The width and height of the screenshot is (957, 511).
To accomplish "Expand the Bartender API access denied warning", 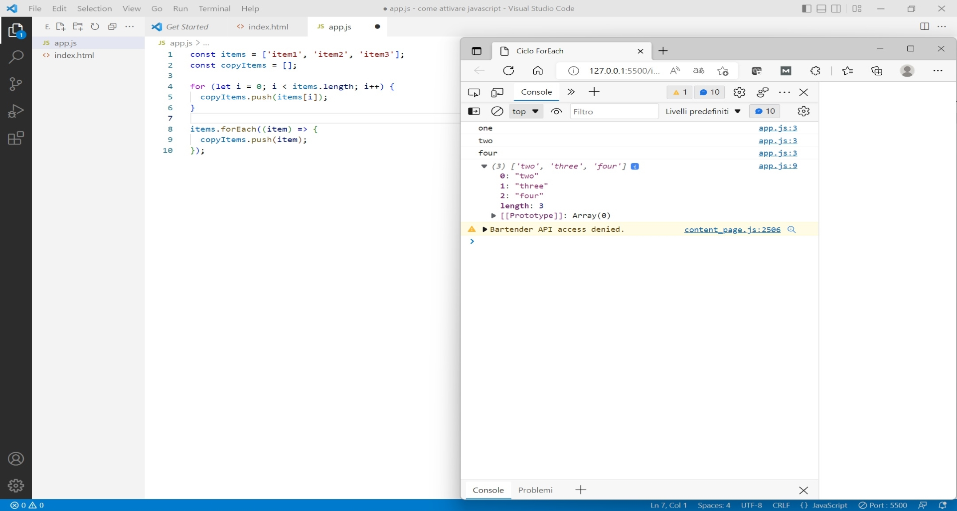I will [484, 229].
